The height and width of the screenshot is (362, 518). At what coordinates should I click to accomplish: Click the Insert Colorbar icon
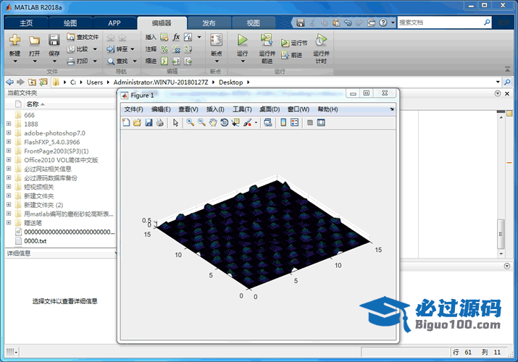pos(283,123)
